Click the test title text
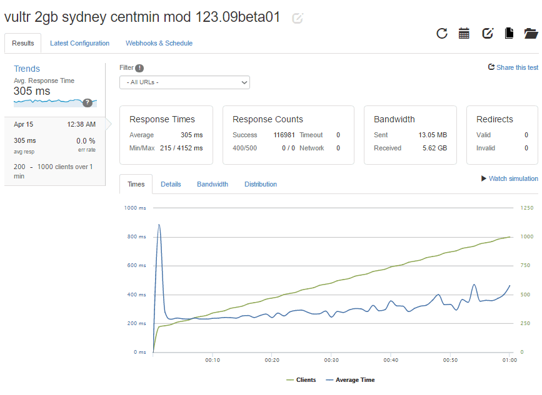The height and width of the screenshot is (395, 542). pos(142,17)
